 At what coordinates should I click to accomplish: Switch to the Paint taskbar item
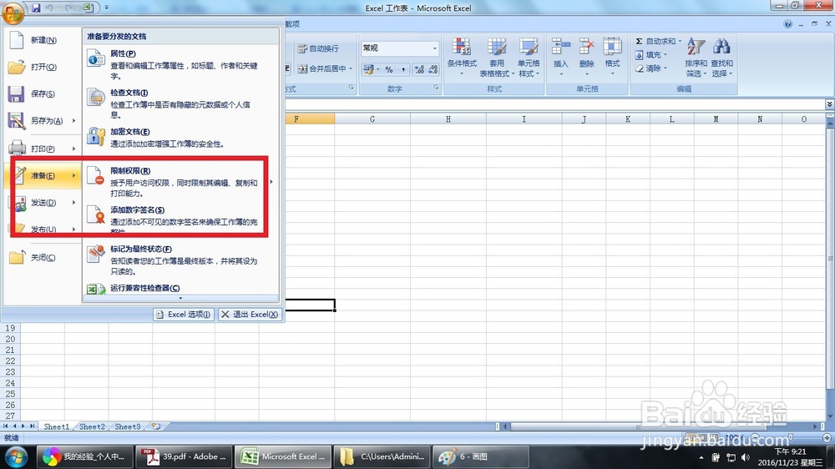pos(481,456)
